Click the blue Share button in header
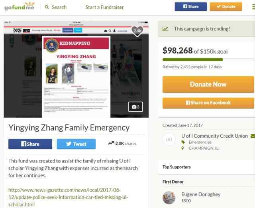Image resolution: width=255 pixels, height=208 pixels. coord(191,7)
